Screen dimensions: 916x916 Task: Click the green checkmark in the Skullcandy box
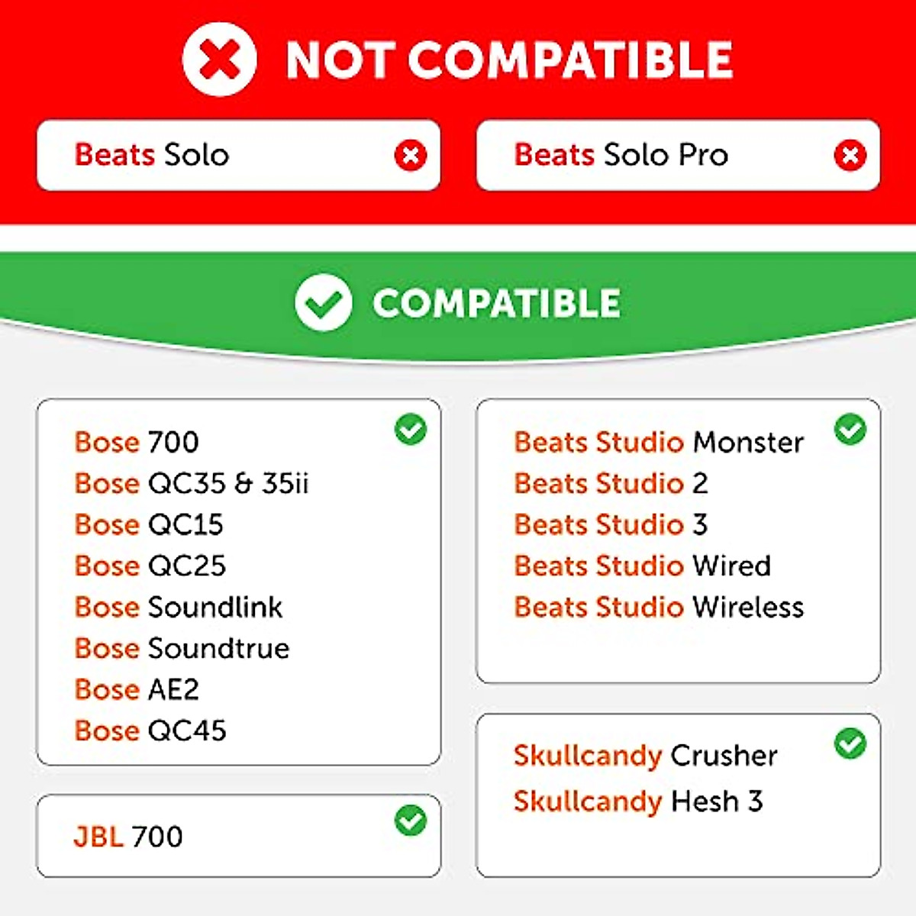click(x=850, y=743)
